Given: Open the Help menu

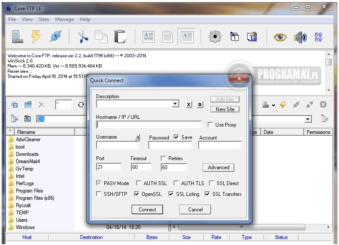Looking at the screenshot, I should pyautogui.click(x=85, y=19).
